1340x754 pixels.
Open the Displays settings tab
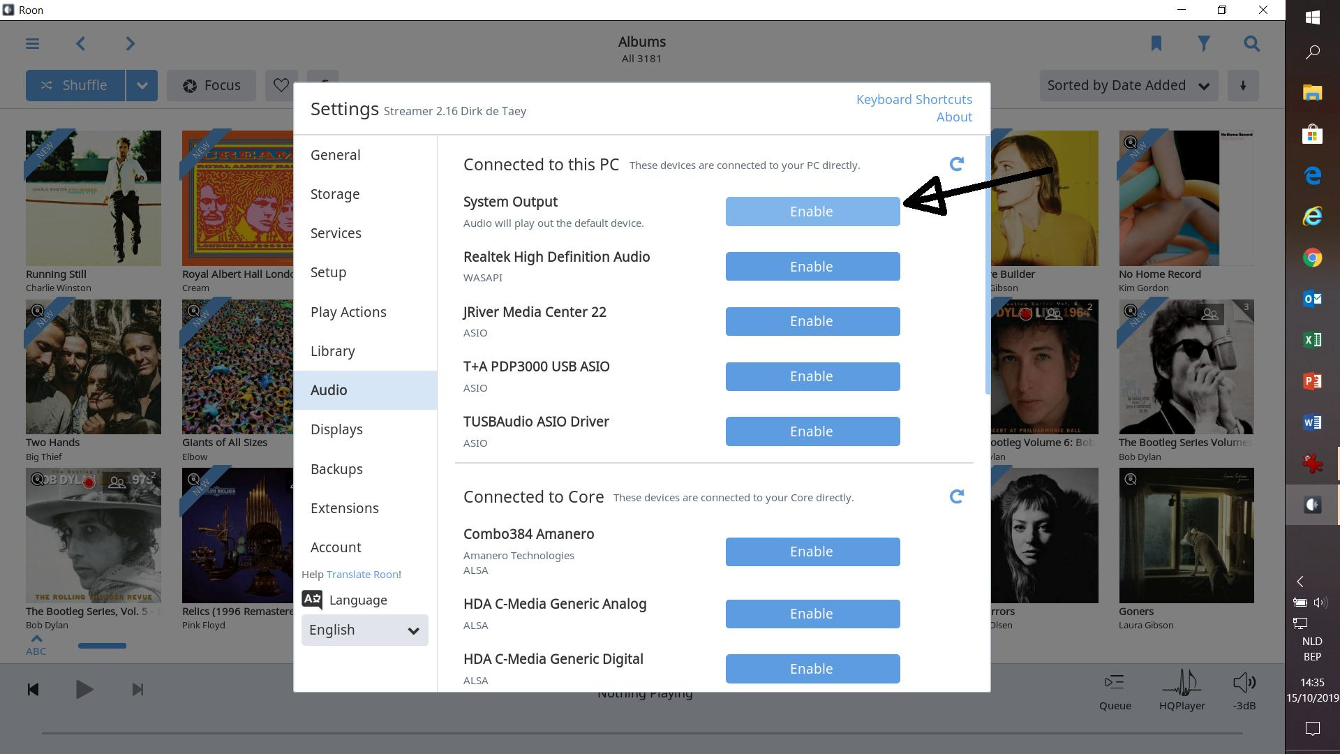click(x=365, y=429)
